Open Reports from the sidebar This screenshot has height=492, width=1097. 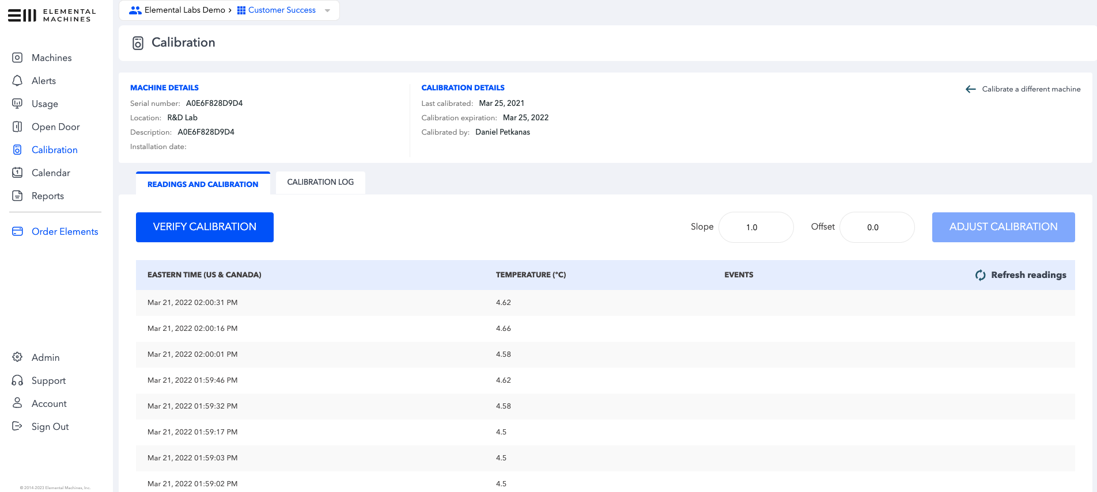click(48, 196)
